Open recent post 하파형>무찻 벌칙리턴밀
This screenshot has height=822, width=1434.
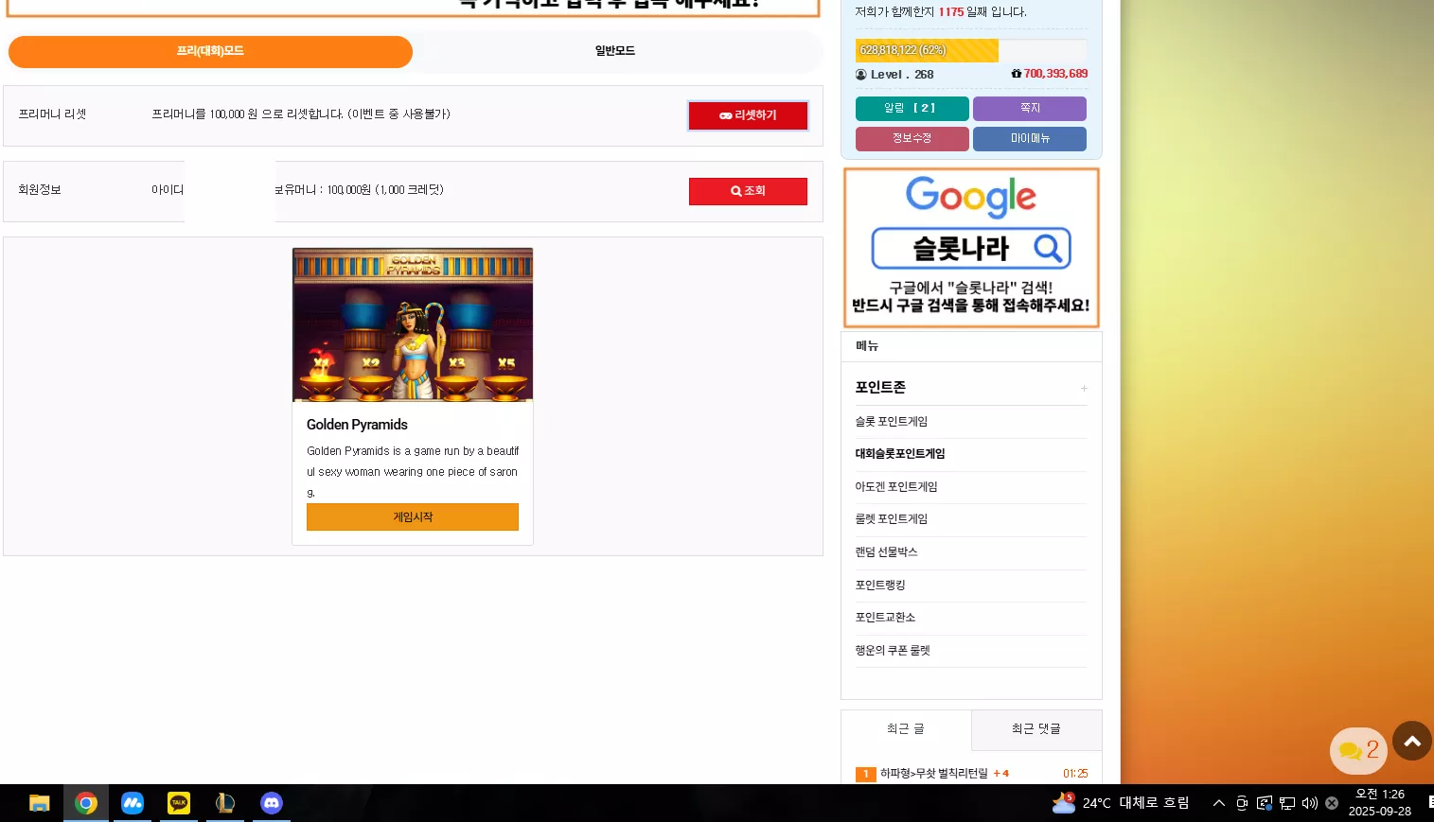point(933,774)
